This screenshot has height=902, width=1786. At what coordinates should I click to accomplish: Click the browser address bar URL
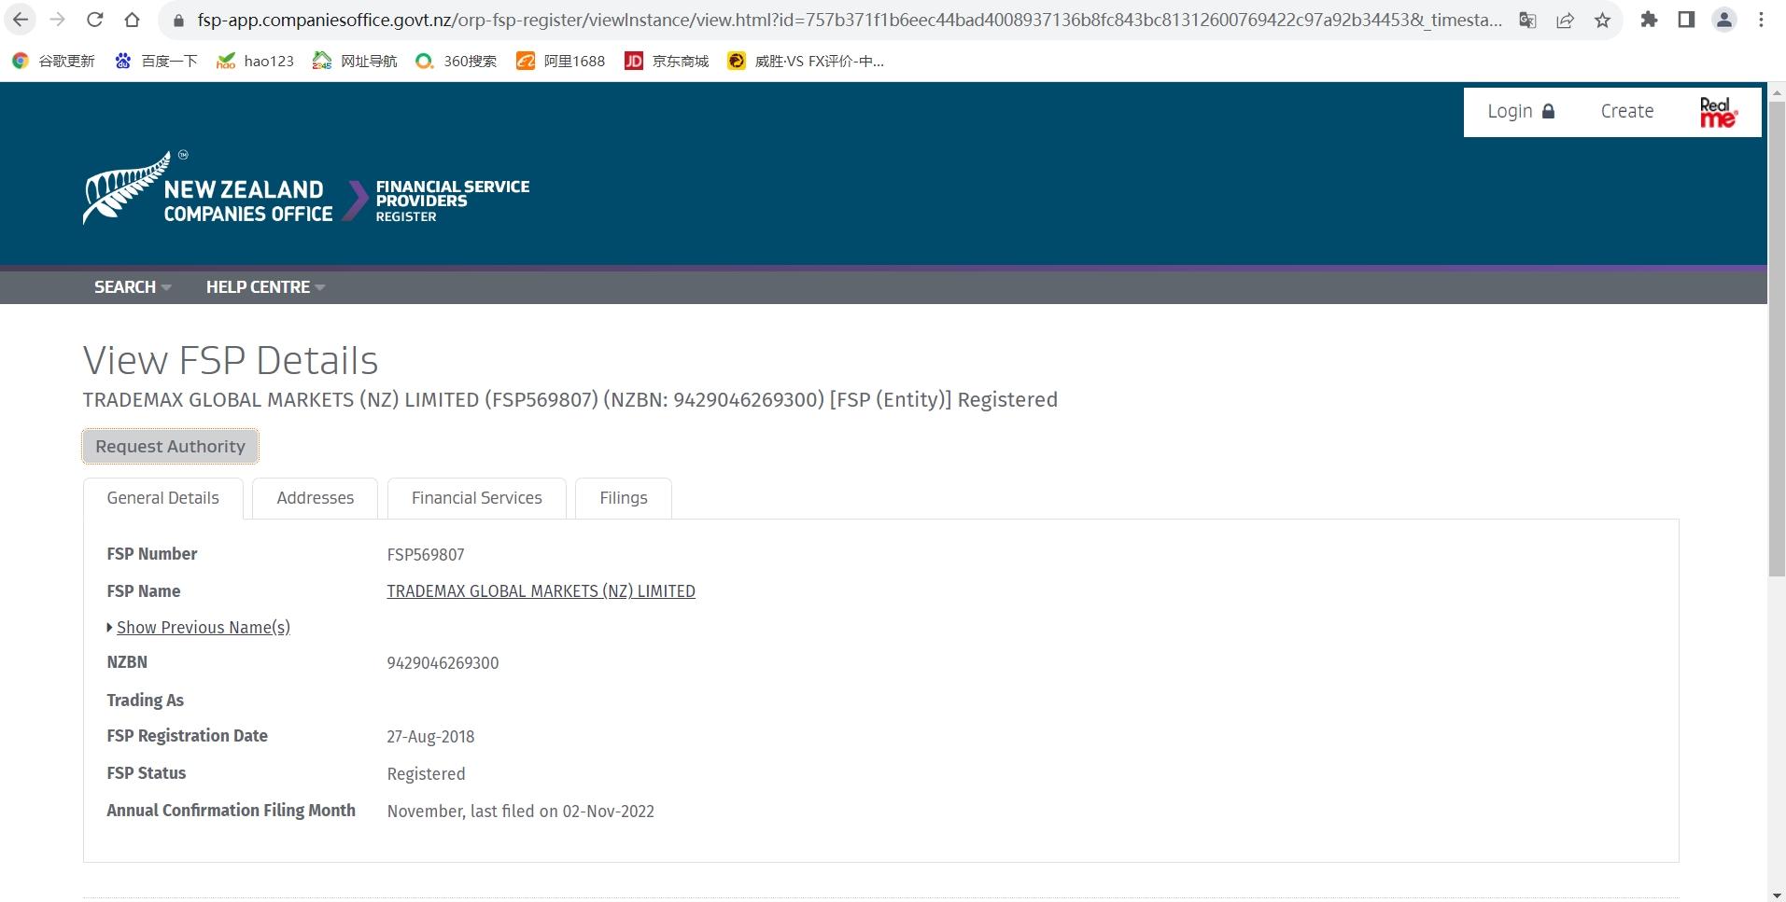pyautogui.click(x=850, y=20)
